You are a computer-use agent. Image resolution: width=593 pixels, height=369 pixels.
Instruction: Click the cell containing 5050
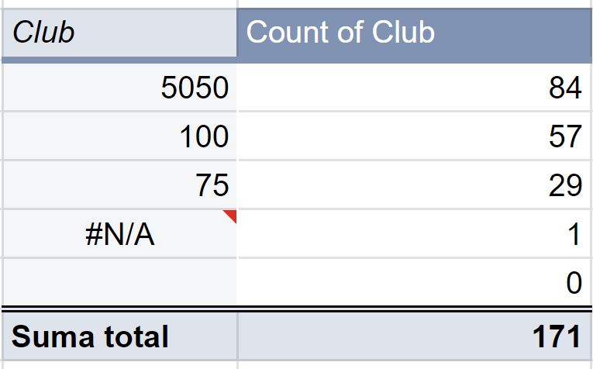pos(120,88)
